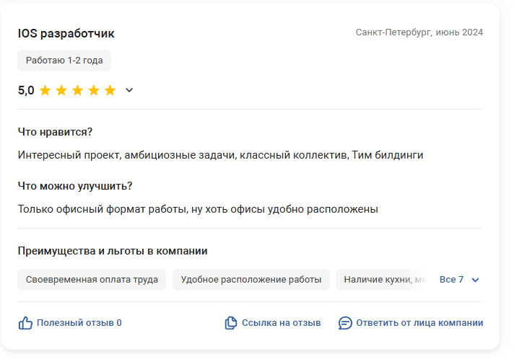Click the IOS разработчик review title

[66, 33]
